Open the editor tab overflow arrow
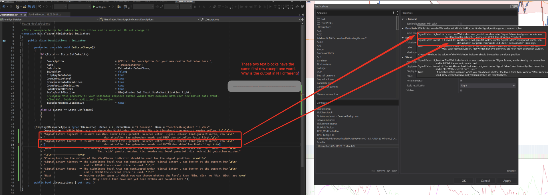This screenshot has width=548, height=195. 299,15
